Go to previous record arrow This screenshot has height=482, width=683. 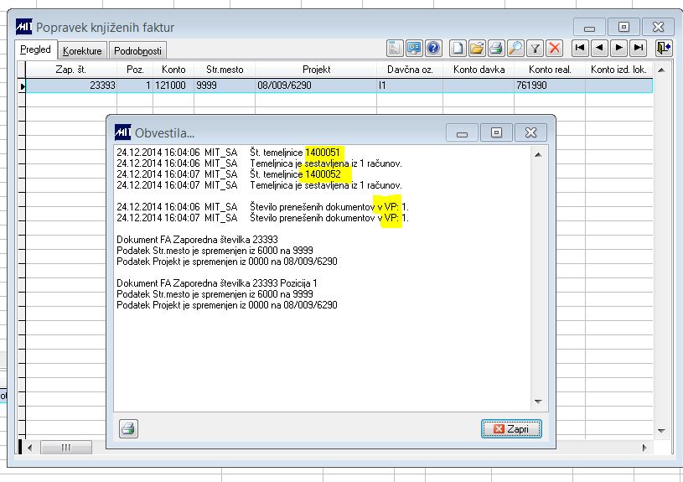(599, 48)
